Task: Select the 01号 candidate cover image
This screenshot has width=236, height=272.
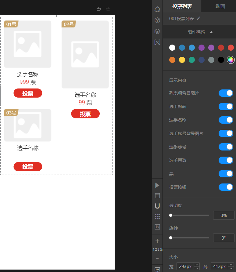Action: (28, 44)
